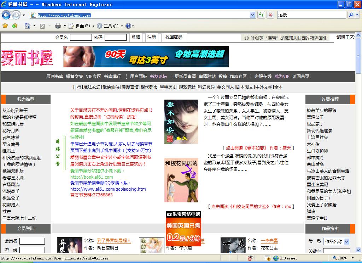Open 到了异界就是超人 book title
This screenshot has width=362, height=263.
click(x=114, y=241)
